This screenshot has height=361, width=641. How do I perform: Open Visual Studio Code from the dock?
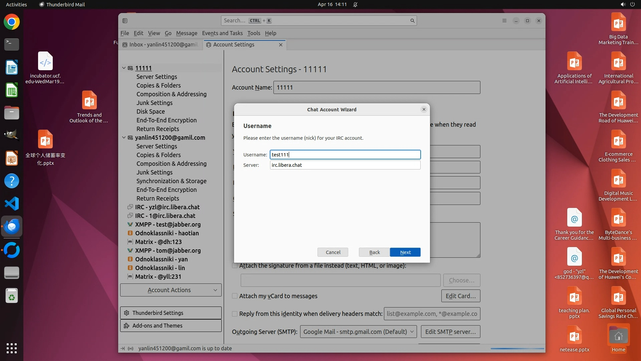click(x=12, y=204)
